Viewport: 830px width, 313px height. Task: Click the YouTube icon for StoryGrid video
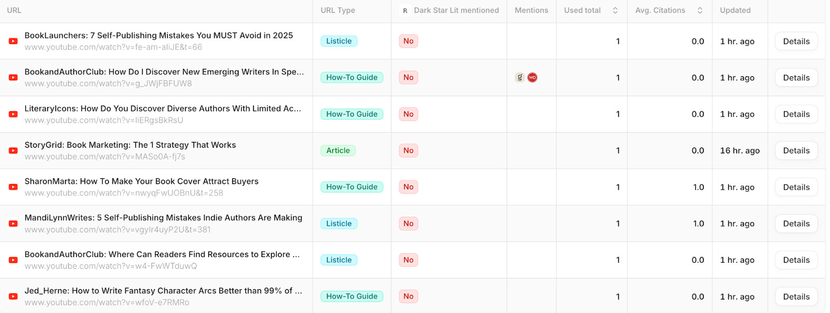pyautogui.click(x=13, y=151)
